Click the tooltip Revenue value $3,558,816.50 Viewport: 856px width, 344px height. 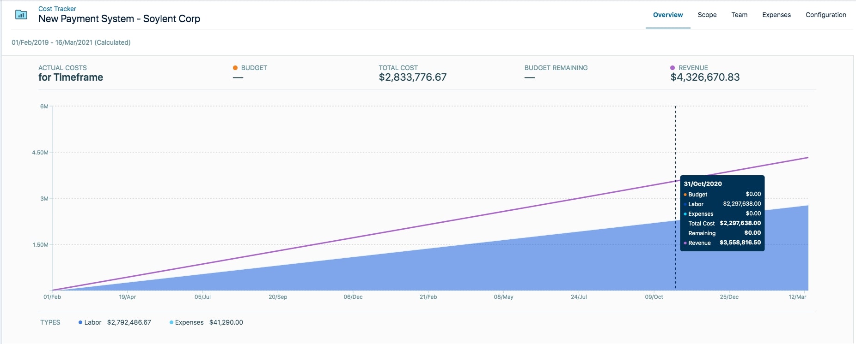point(740,243)
